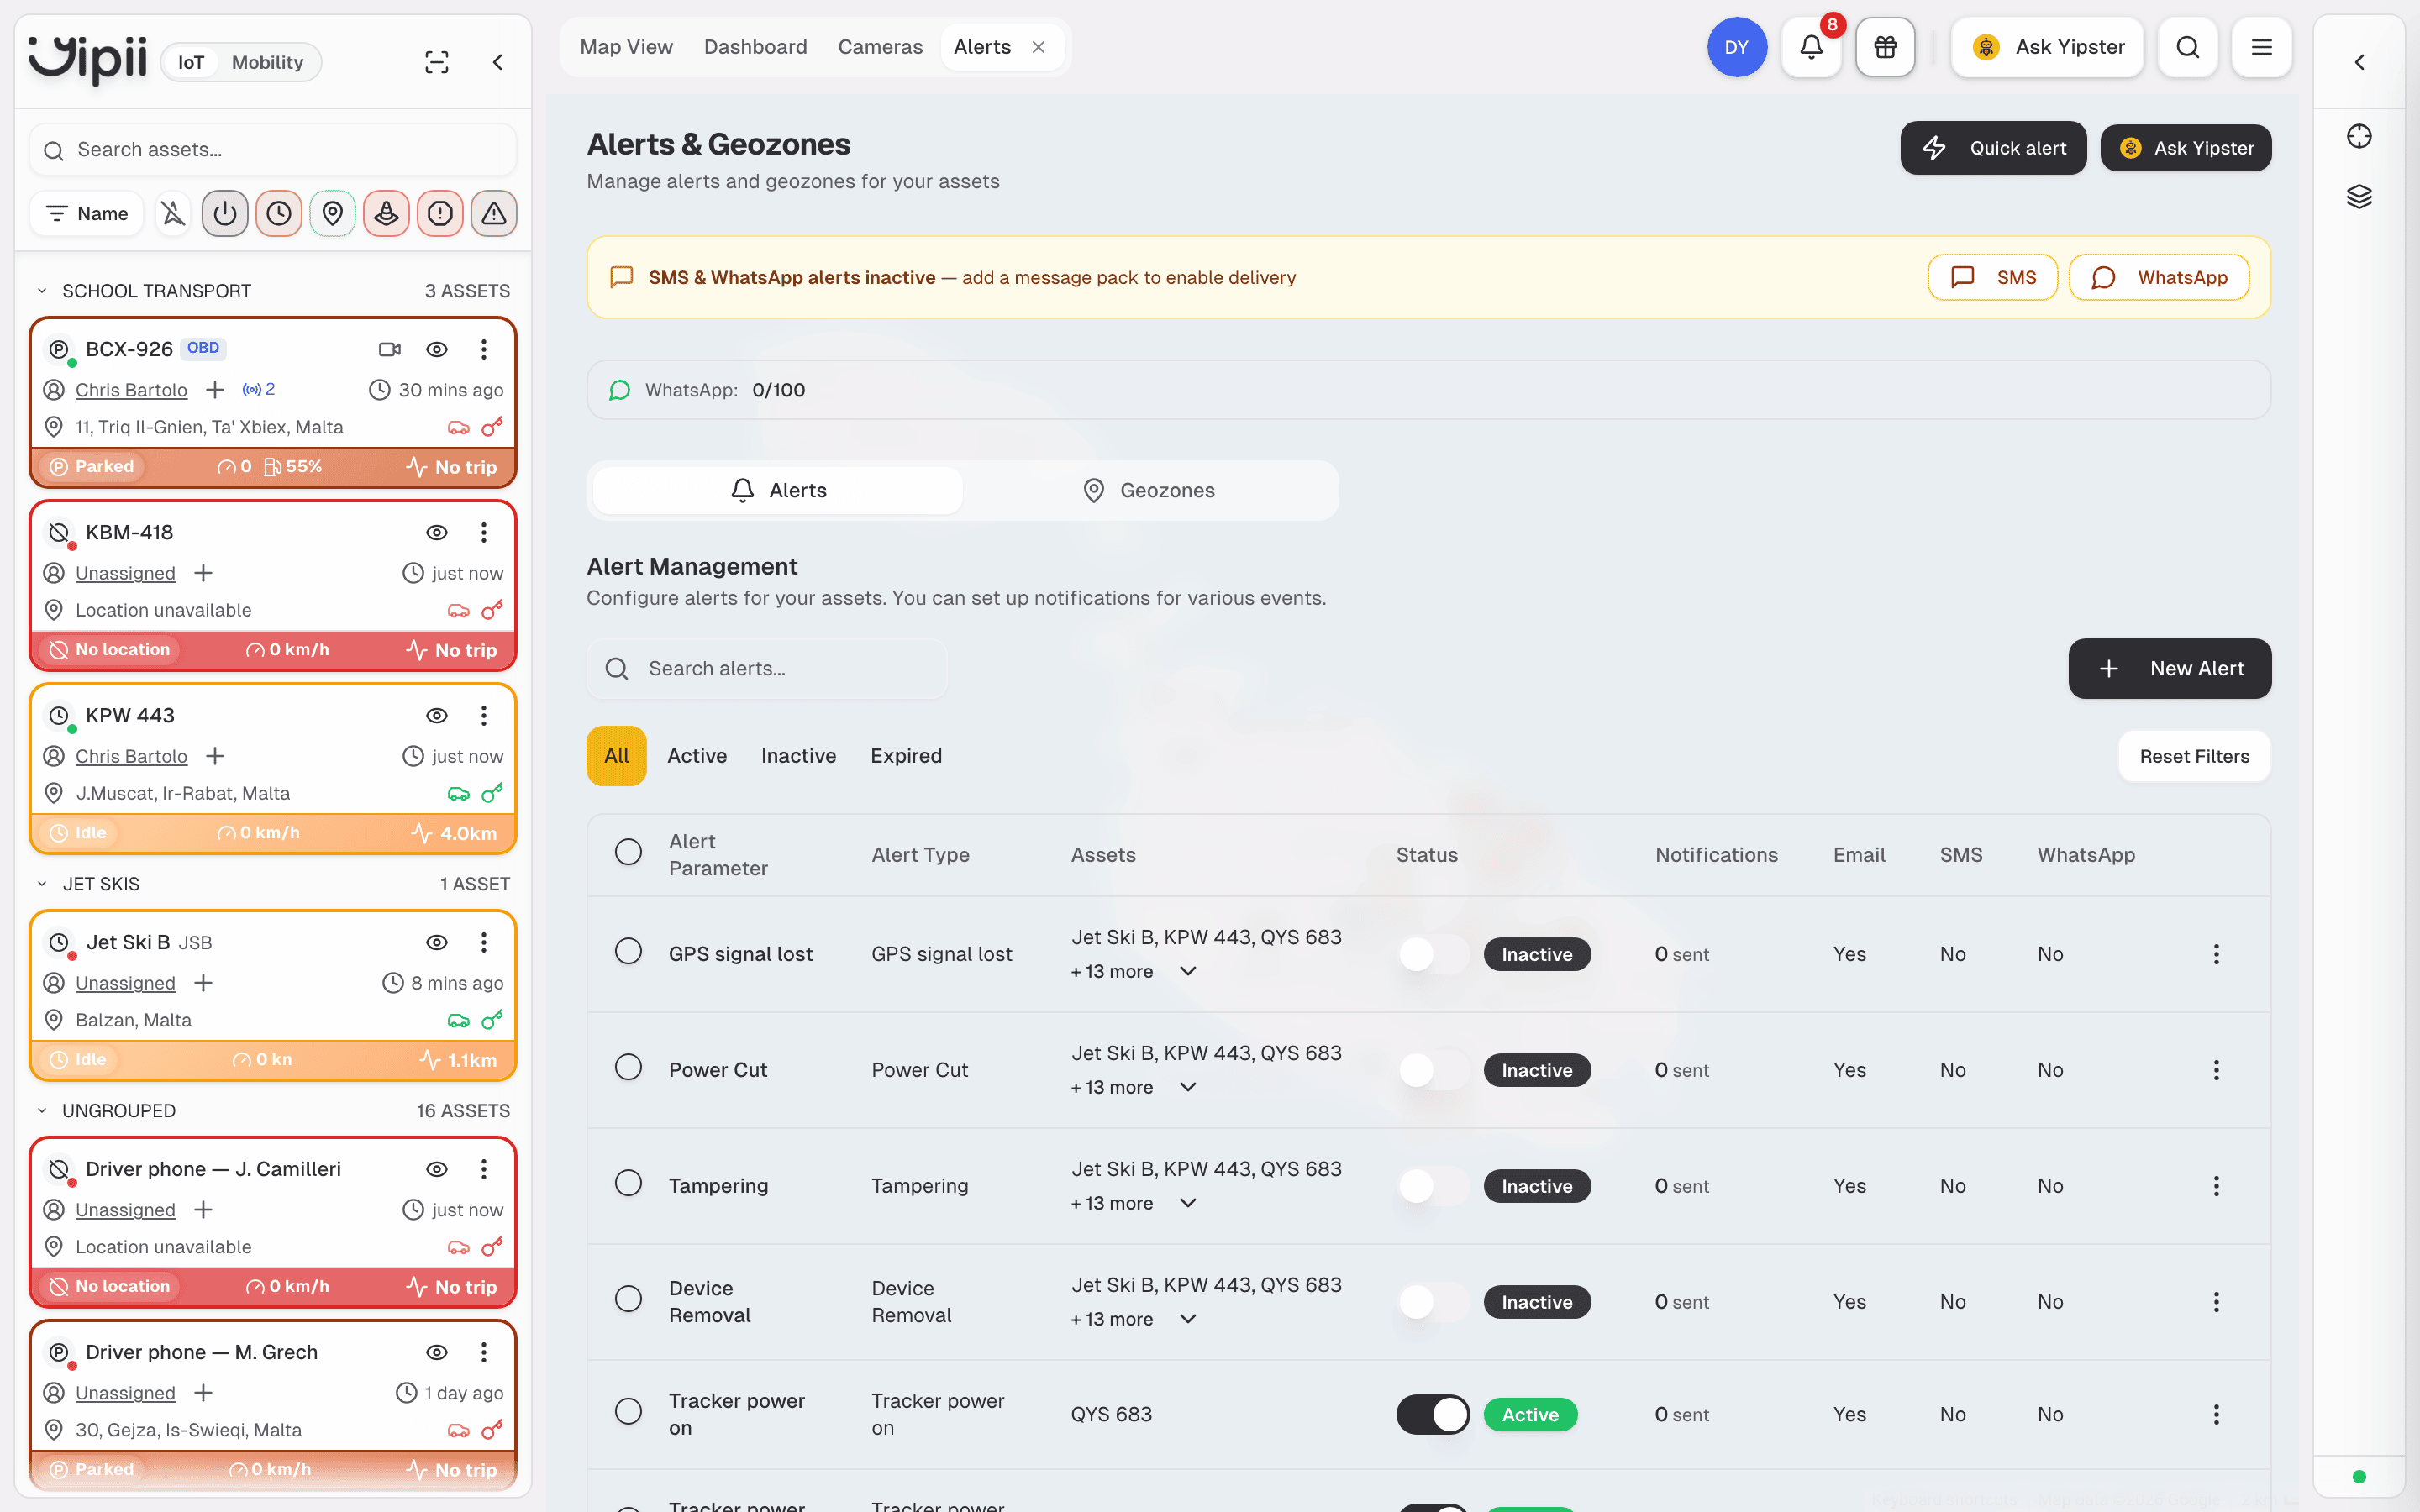The width and height of the screenshot is (2420, 1512).
Task: Click the Search alerts field
Action: [x=767, y=668]
